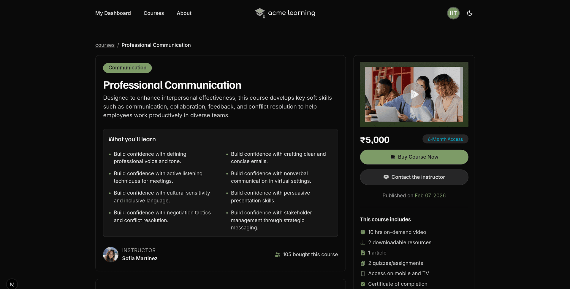
Task: Click the mobile device icon for TV access
Action: pyautogui.click(x=363, y=274)
